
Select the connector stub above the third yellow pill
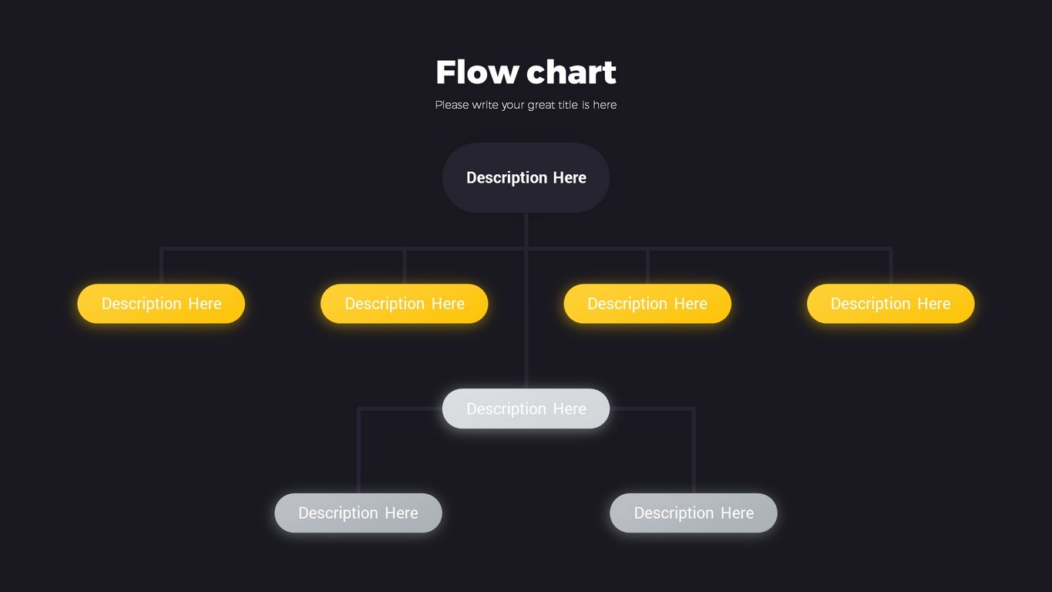pos(647,267)
